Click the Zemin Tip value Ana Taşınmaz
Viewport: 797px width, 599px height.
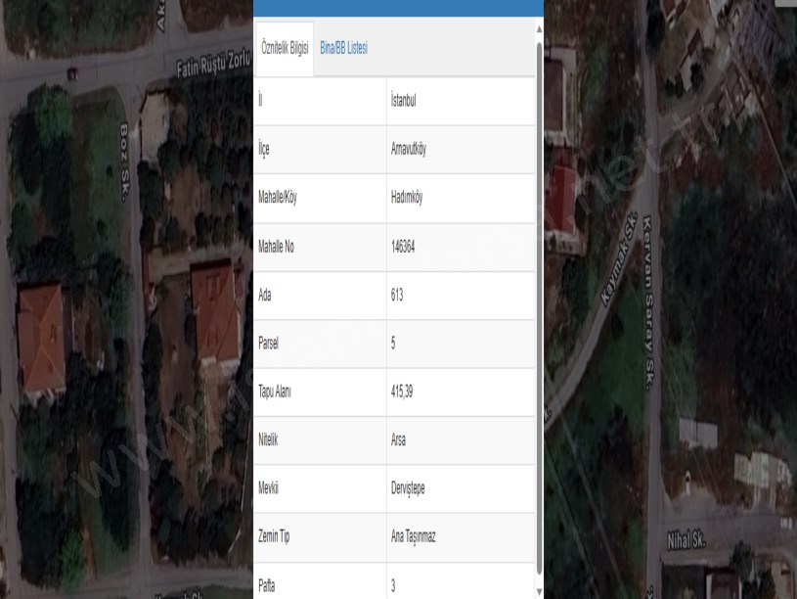415,537
